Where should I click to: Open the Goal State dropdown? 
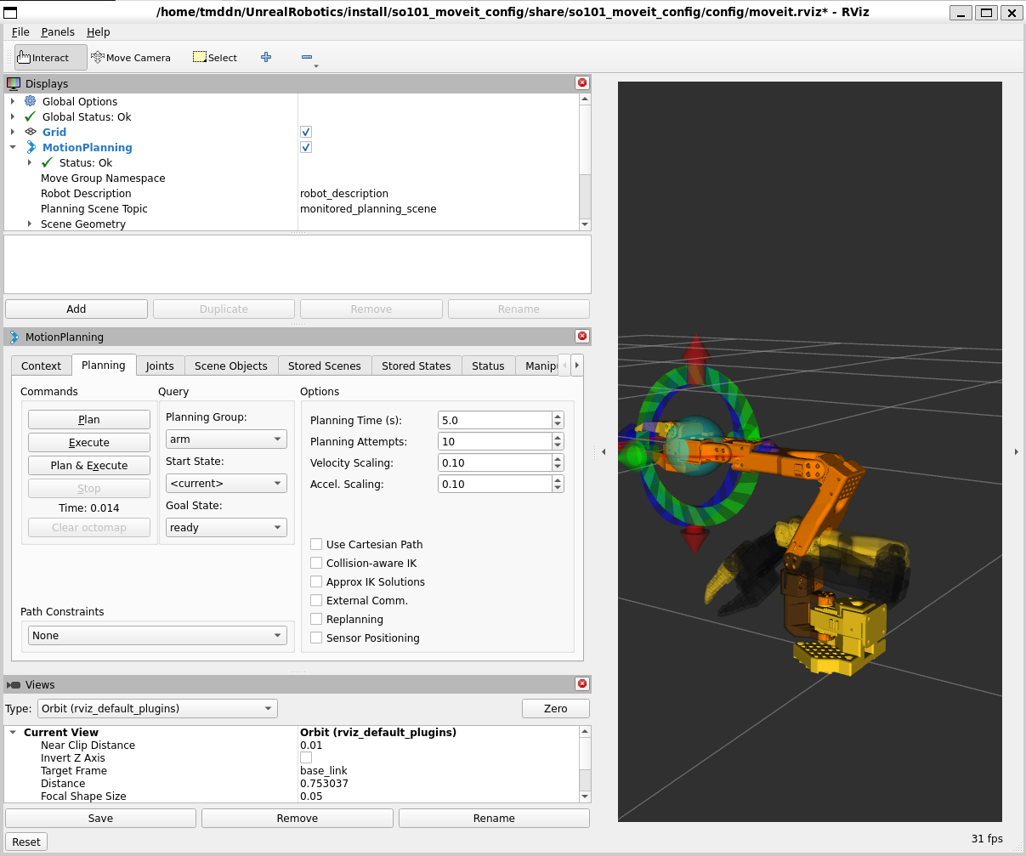(x=226, y=527)
